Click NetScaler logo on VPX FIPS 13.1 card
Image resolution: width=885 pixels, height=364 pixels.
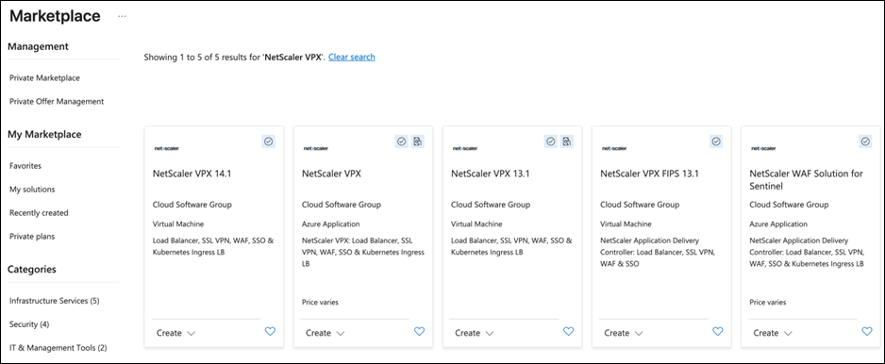(614, 148)
